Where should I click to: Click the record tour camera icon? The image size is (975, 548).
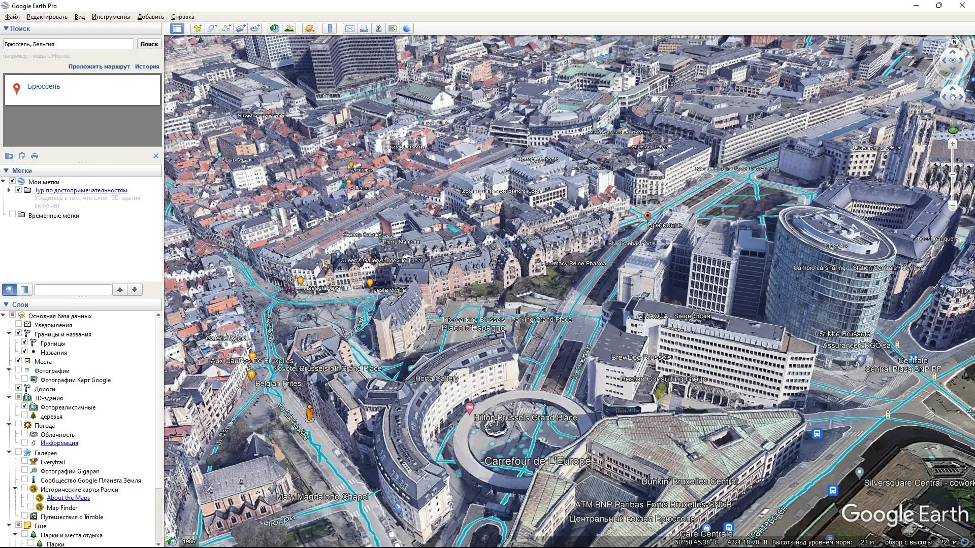click(254, 28)
